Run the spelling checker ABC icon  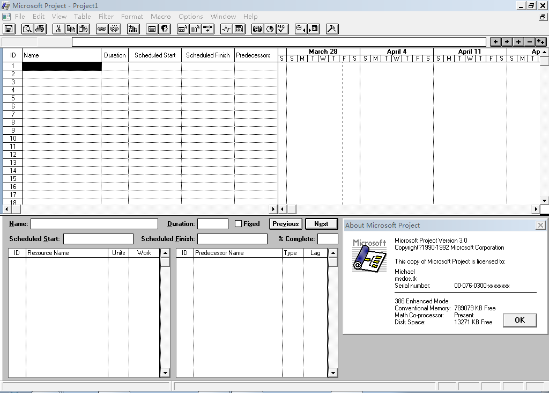[281, 28]
